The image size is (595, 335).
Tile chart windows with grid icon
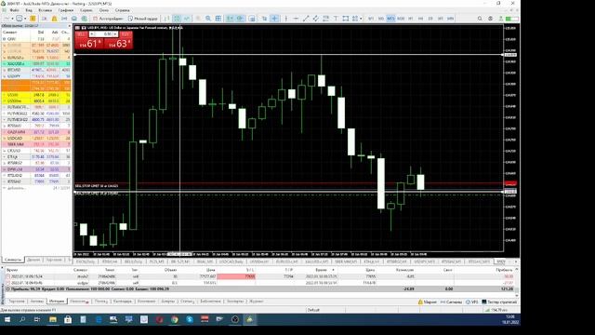click(x=218, y=19)
